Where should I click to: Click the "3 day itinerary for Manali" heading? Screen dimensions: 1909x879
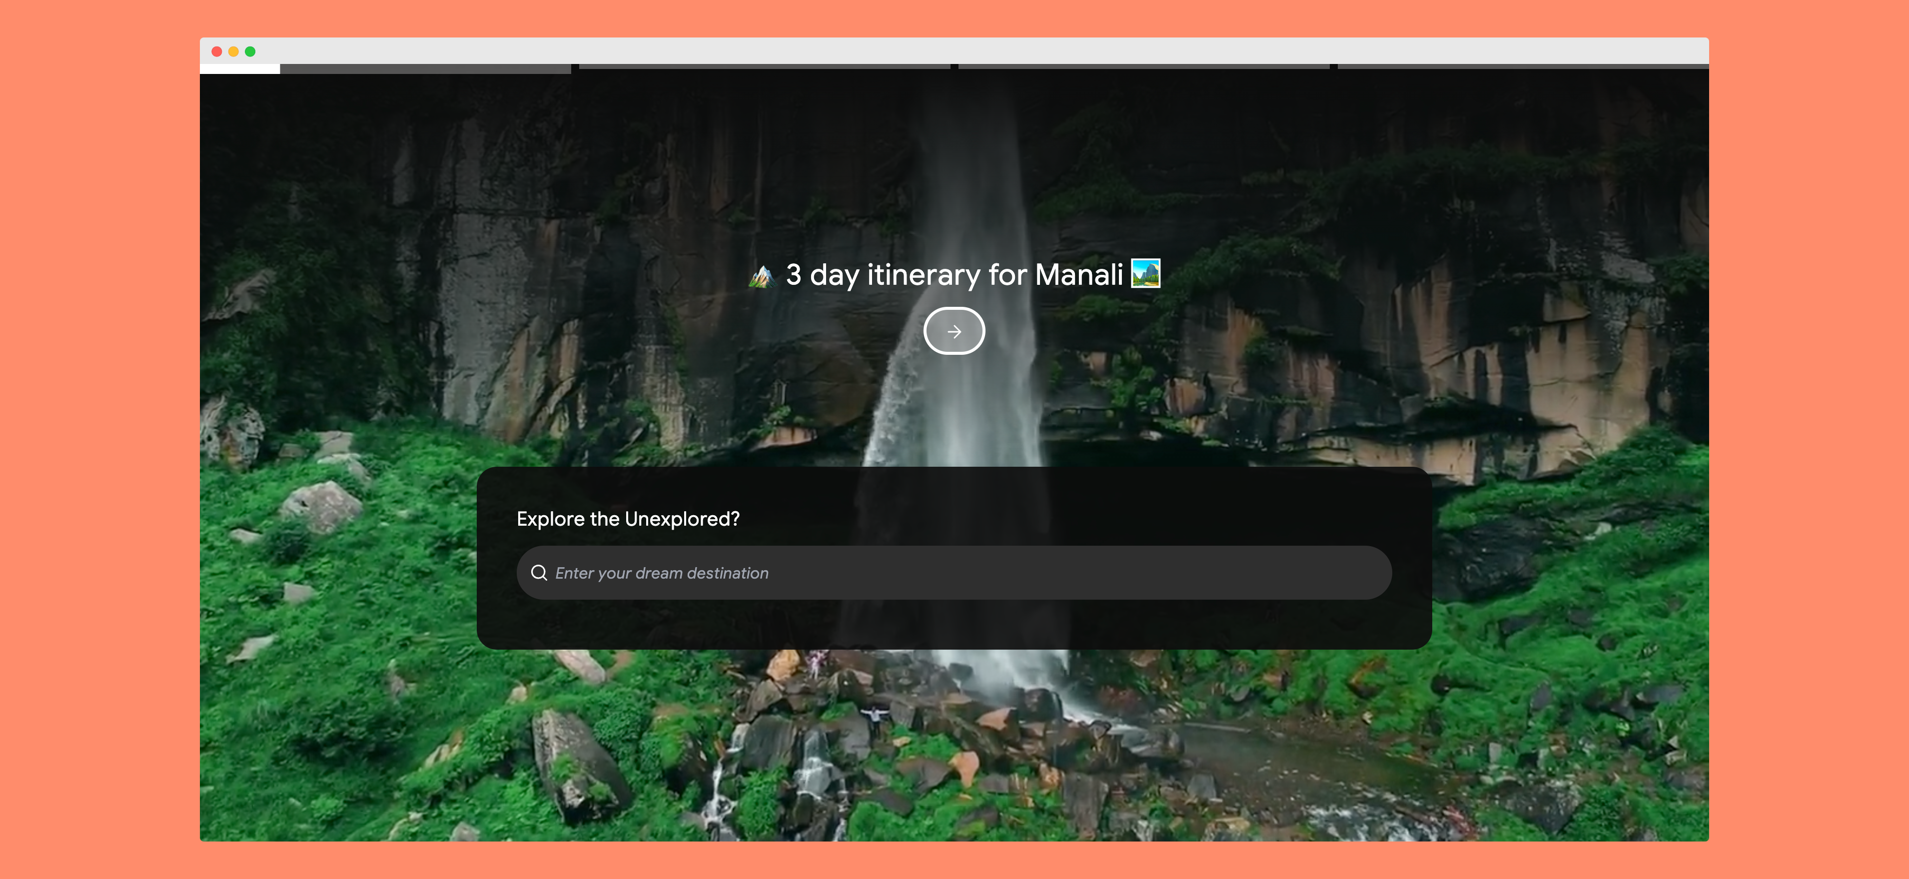[954, 275]
